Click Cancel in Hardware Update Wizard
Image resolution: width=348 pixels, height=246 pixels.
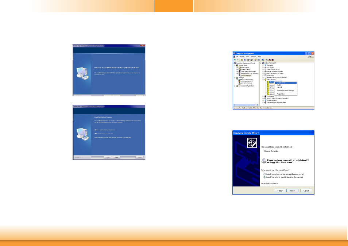[x=306, y=191]
